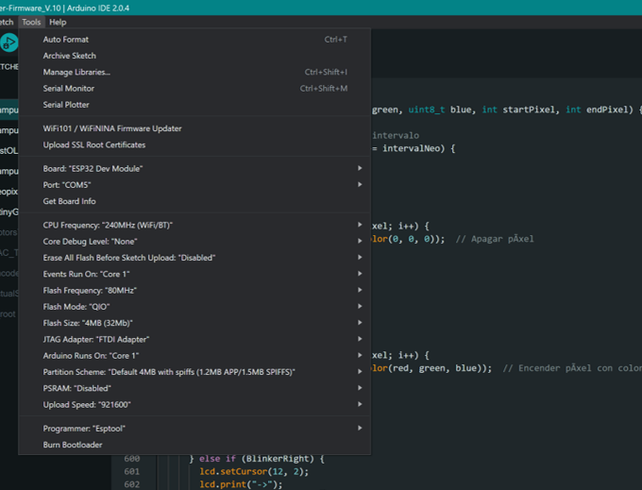The width and height of the screenshot is (642, 490).
Task: Open Manage Libraries...
Action: point(194,72)
